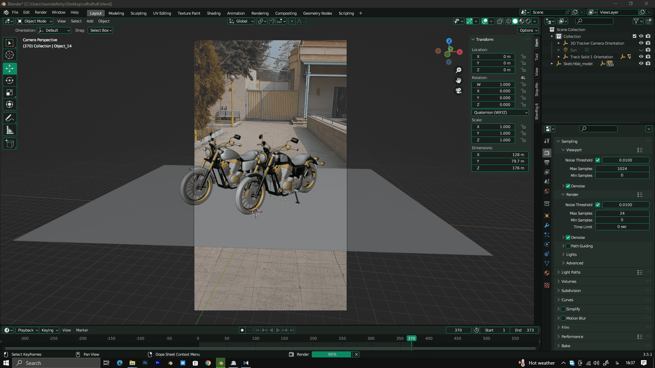Open the Quaternion (WXYZ) rotation mode dropdown
Image resolution: width=655 pixels, height=368 pixels.
click(500, 112)
